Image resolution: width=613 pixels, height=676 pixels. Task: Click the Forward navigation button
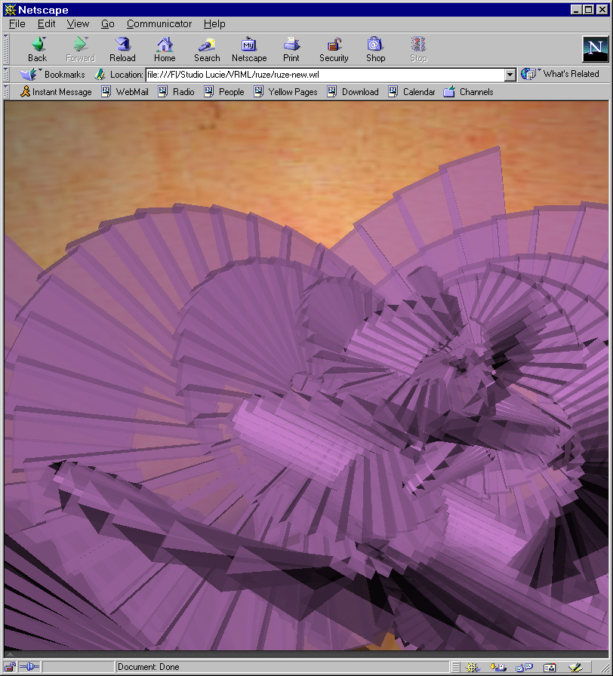point(80,50)
